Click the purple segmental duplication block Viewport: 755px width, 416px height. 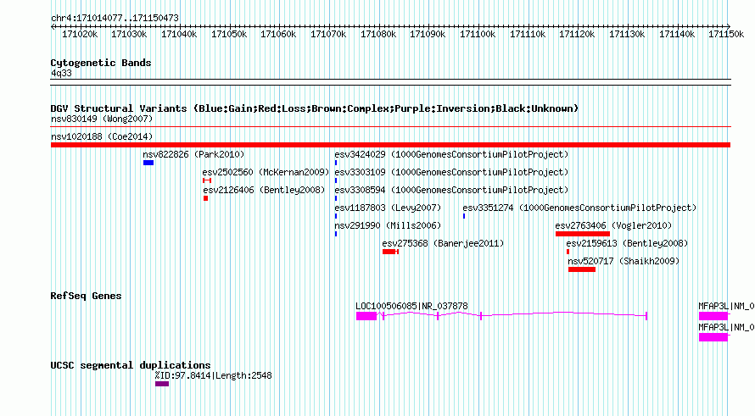tap(162, 384)
